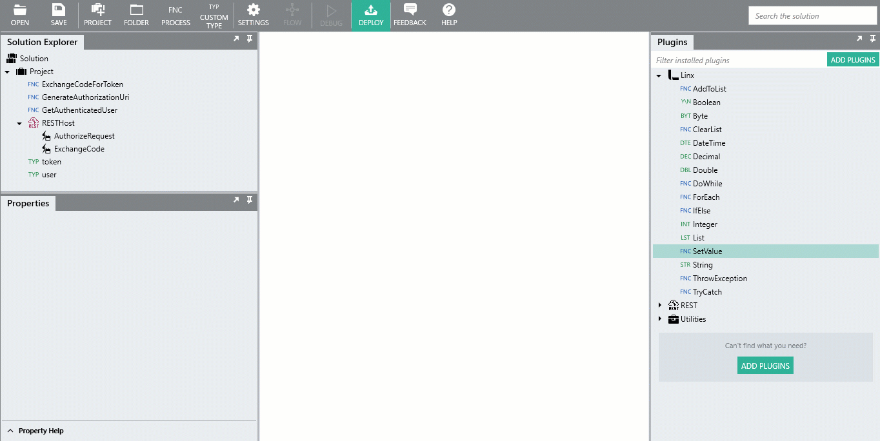Image resolution: width=880 pixels, height=441 pixels.
Task: Click Add Plugins button beside filter
Action: tap(852, 60)
